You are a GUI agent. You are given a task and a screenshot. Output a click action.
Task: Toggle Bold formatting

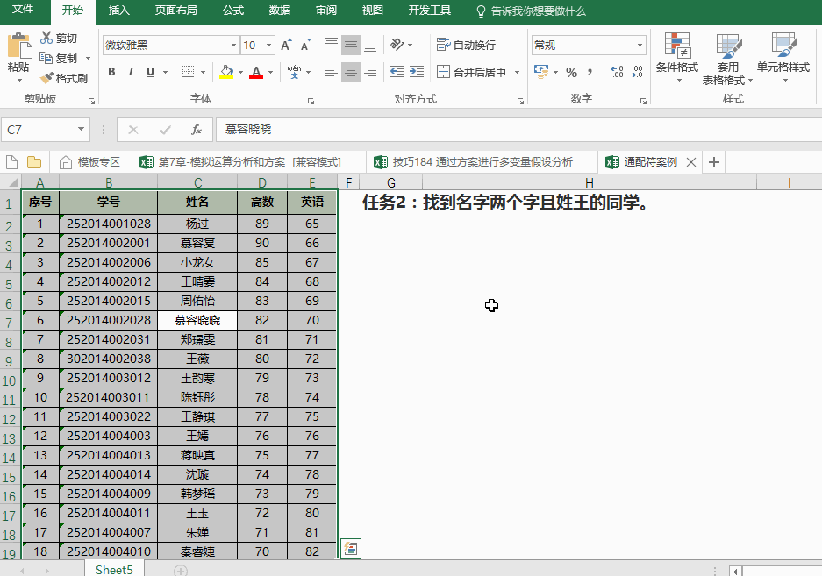point(111,72)
